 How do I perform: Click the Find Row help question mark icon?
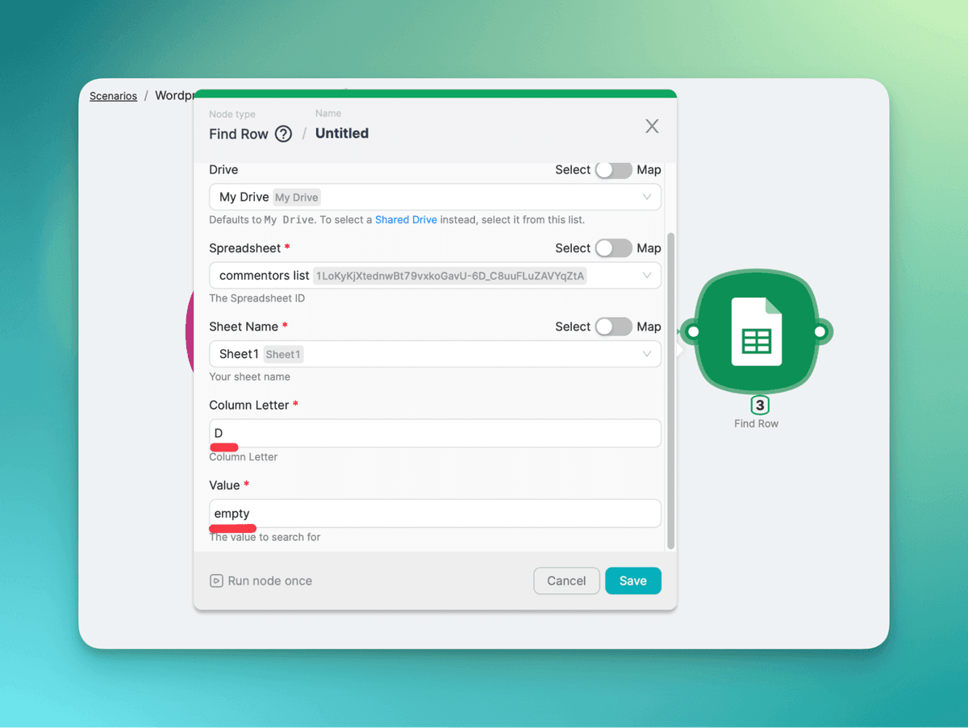pos(283,134)
